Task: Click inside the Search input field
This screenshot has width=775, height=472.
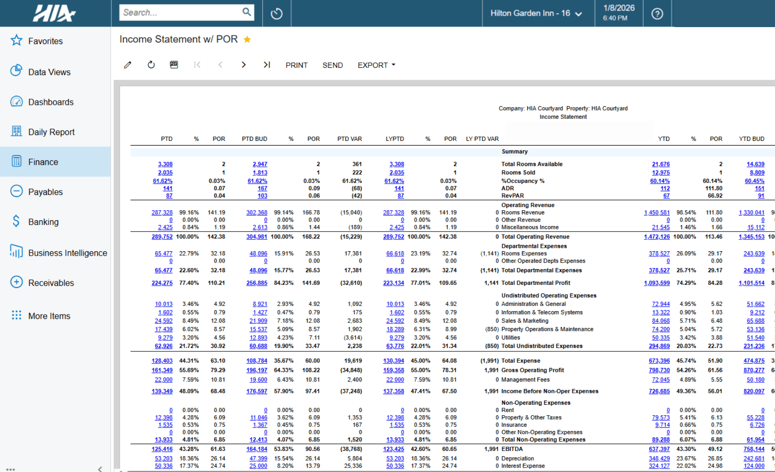Action: pos(179,12)
